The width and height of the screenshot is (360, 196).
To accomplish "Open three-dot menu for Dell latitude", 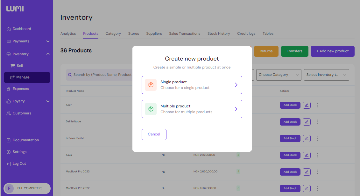I will 317,122.
